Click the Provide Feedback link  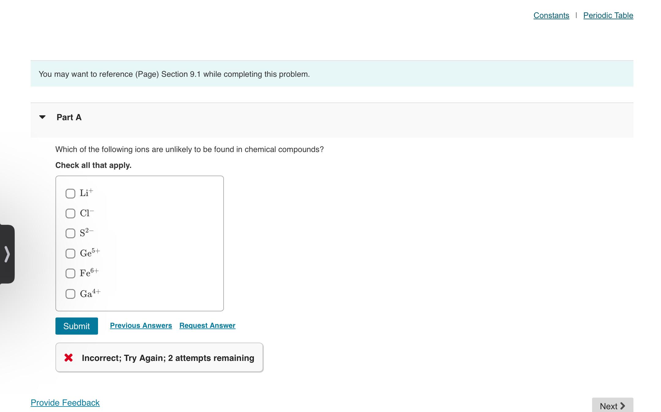pos(65,403)
